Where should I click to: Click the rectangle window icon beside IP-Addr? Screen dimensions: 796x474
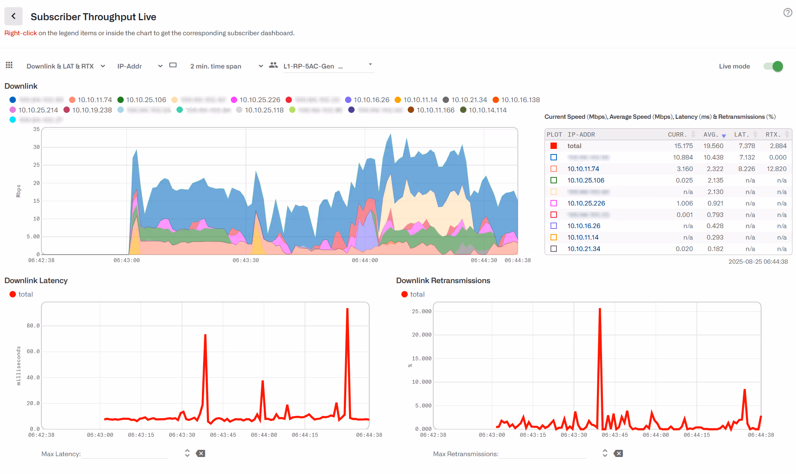pyautogui.click(x=173, y=65)
